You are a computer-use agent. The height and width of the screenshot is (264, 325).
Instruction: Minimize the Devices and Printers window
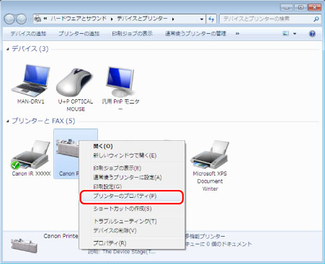coord(287,7)
